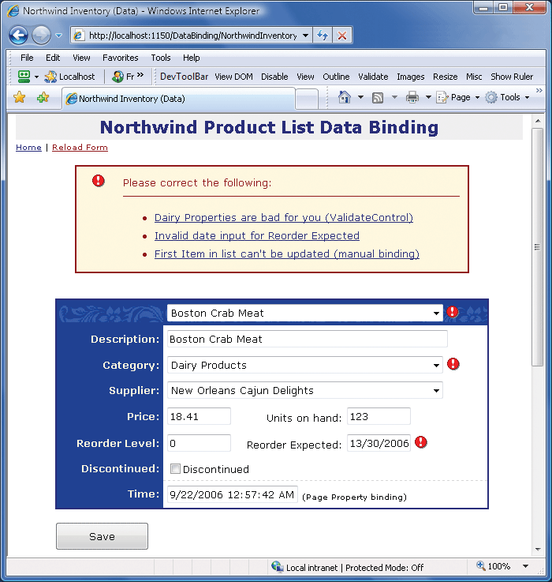The image size is (552, 582).
Task: Click the Favorites Center star icon
Action: pyautogui.click(x=19, y=98)
